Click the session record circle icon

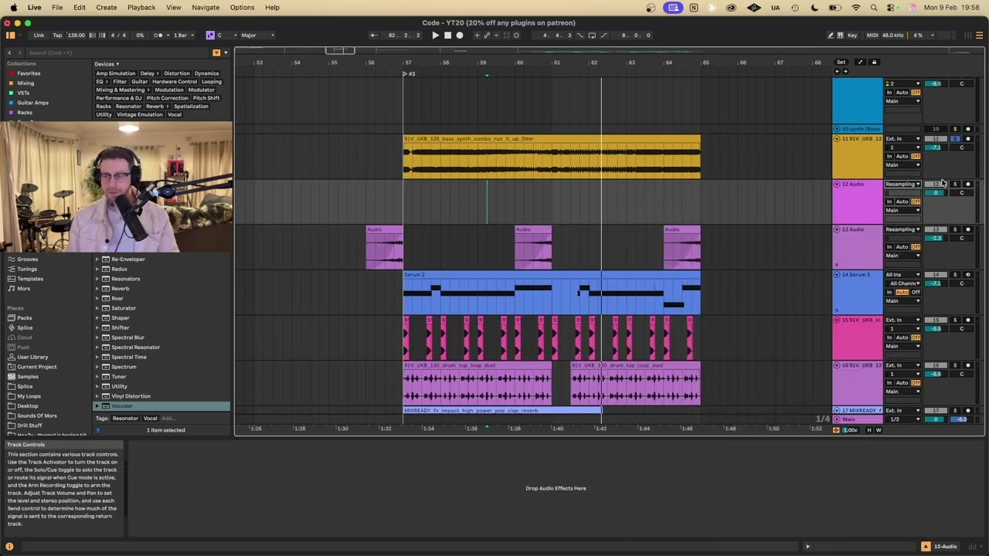tap(516, 35)
